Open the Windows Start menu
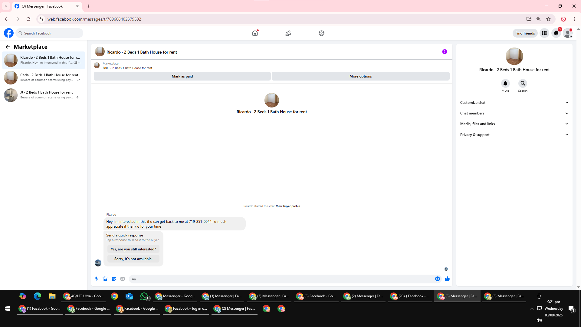The height and width of the screenshot is (327, 581). 7,309
